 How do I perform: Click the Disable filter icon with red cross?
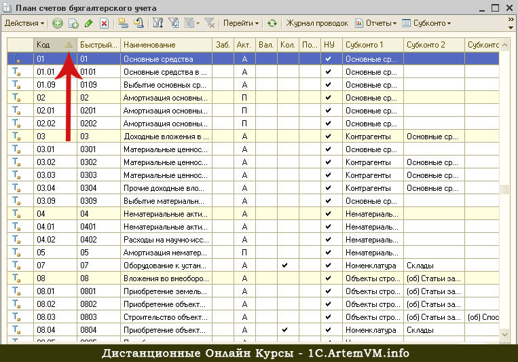coord(210,23)
